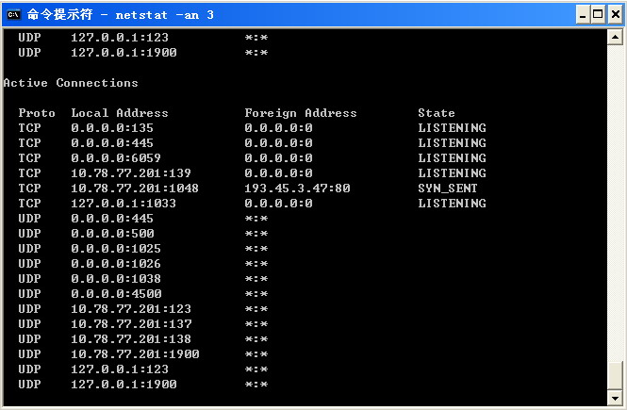This screenshot has width=627, height=410.
Task: Click UDP local address 0.0.0.0:1025
Action: coord(116,249)
